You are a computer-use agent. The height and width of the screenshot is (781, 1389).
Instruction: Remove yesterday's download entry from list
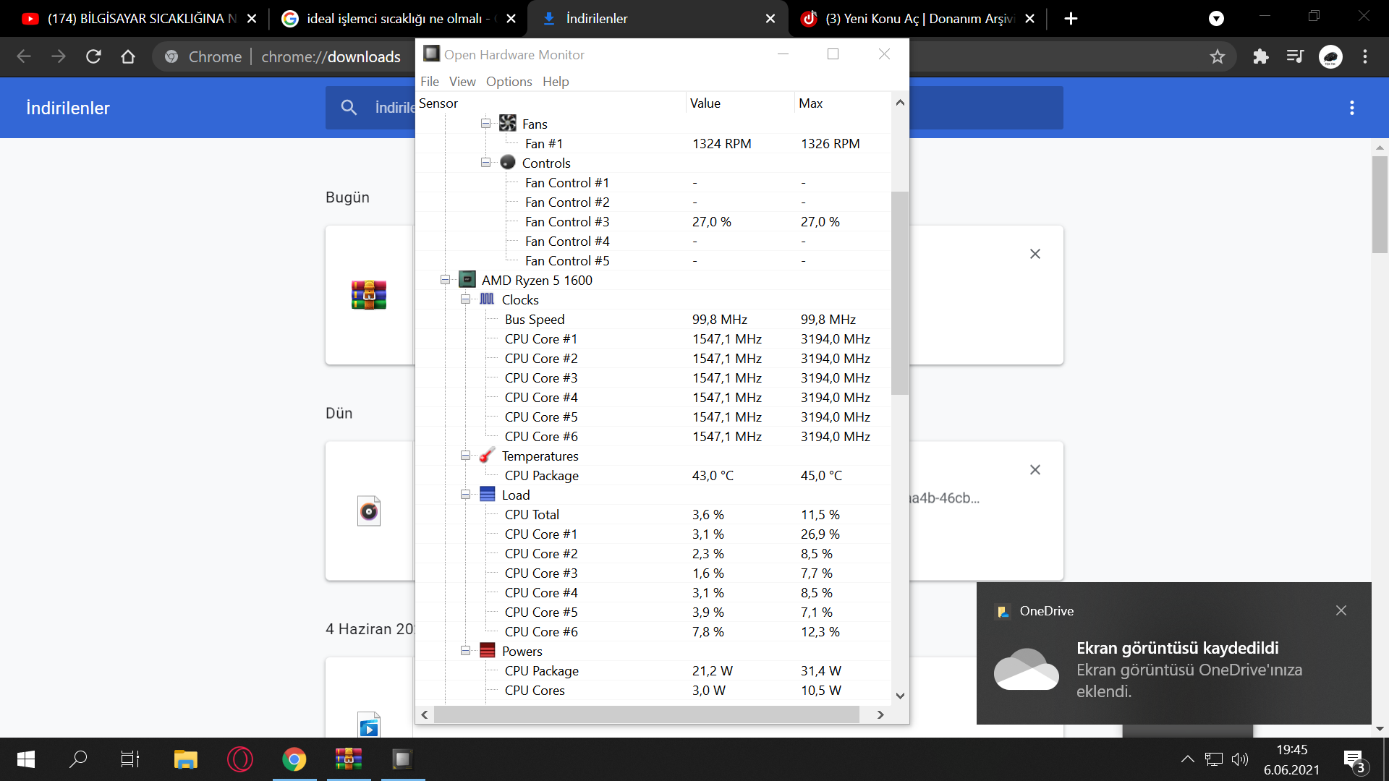point(1035,470)
